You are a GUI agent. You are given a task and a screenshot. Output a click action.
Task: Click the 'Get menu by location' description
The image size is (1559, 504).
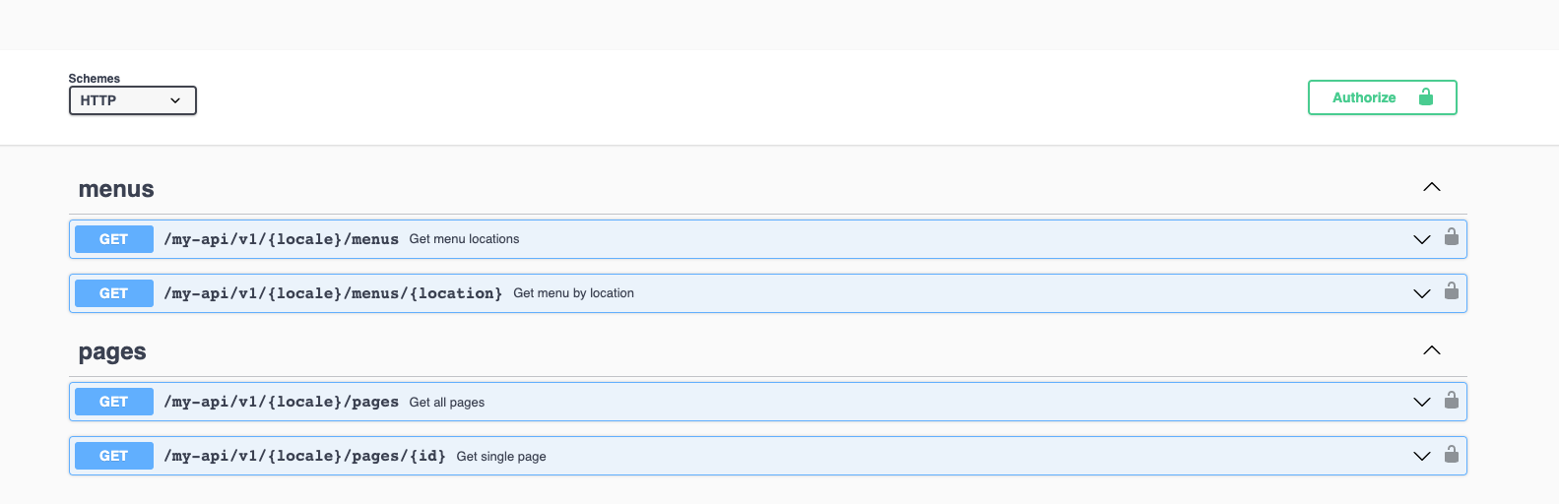pyautogui.click(x=573, y=293)
